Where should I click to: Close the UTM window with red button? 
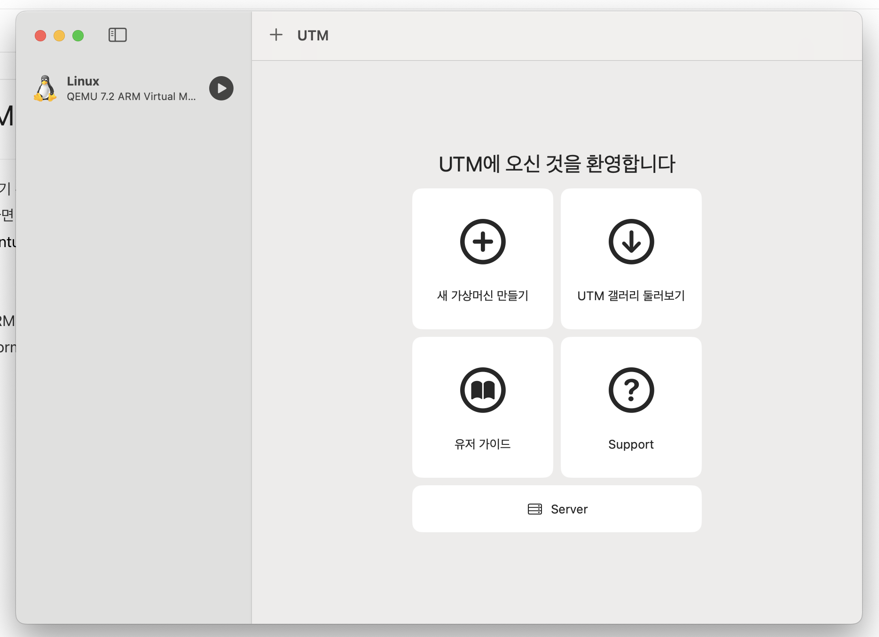click(x=40, y=36)
